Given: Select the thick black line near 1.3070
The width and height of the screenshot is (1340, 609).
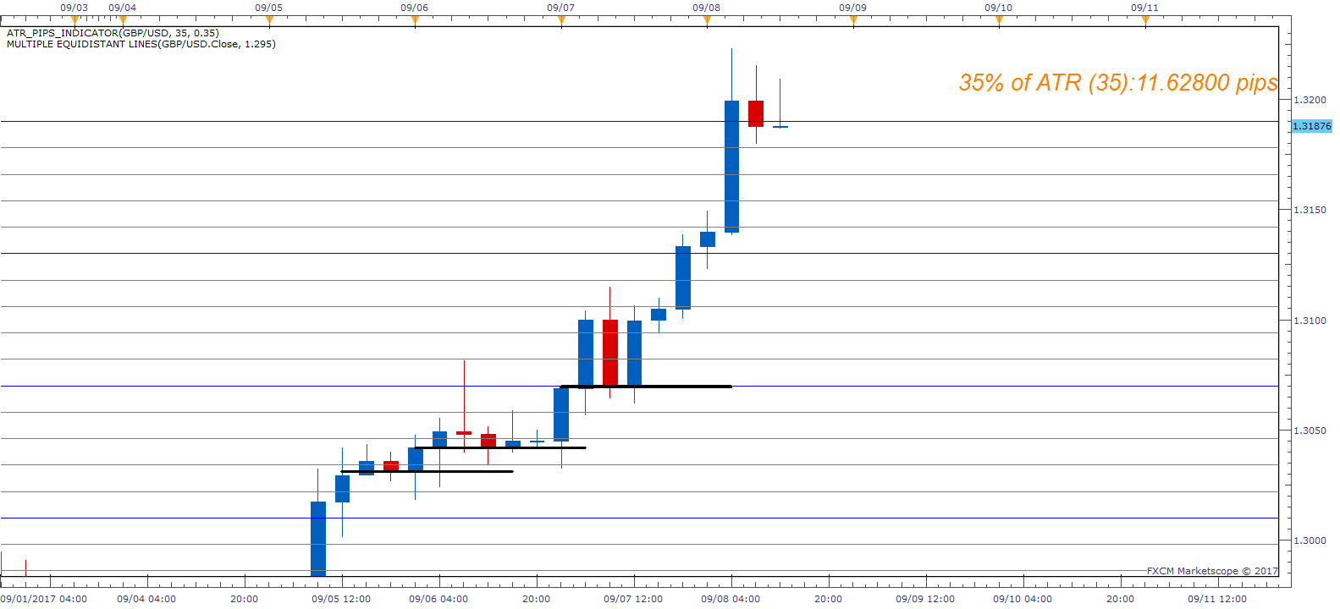Looking at the screenshot, I should [x=646, y=387].
